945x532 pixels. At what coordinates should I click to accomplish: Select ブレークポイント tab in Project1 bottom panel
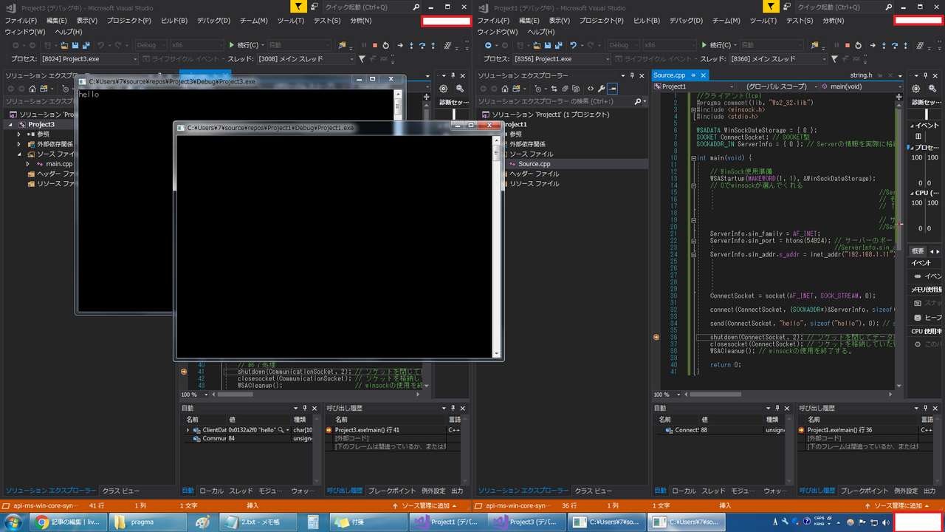[x=864, y=491]
